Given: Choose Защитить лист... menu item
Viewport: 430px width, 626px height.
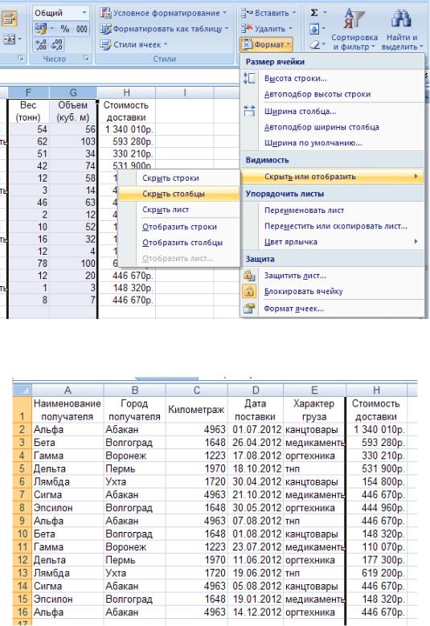Looking at the screenshot, I should pos(332,276).
